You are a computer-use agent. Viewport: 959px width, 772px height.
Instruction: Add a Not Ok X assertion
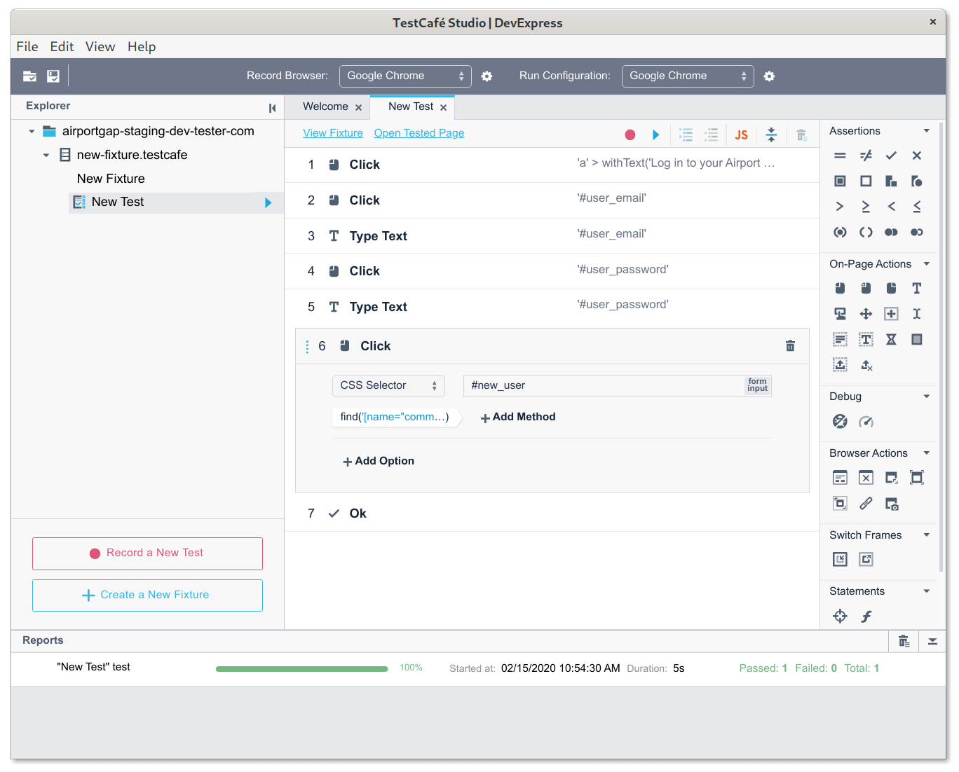point(916,156)
